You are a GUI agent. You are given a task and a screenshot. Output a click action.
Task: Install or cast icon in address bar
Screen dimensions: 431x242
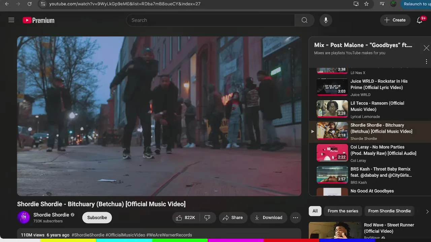(x=356, y=4)
